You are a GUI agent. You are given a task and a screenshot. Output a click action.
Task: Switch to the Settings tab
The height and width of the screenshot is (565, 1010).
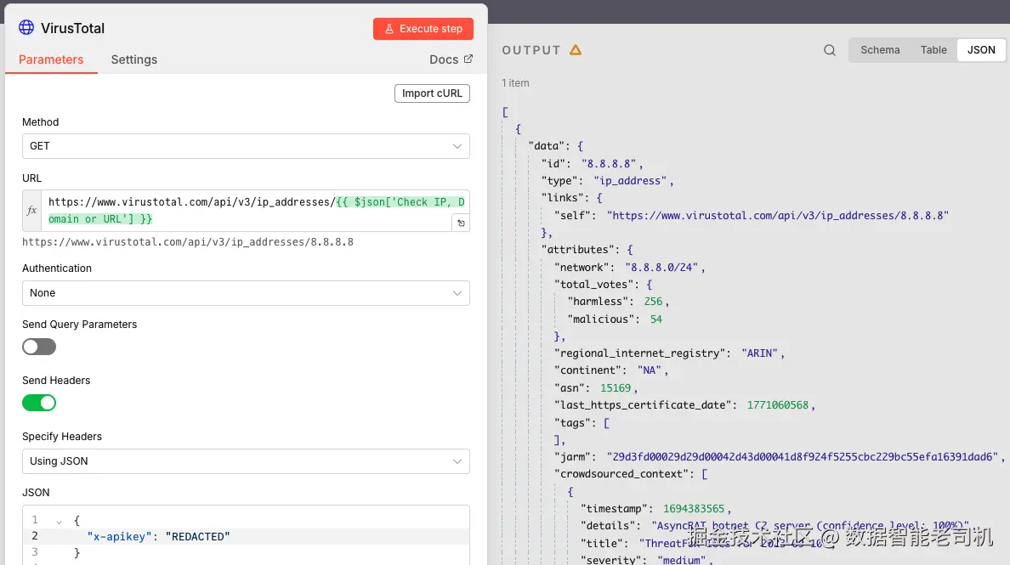[133, 59]
